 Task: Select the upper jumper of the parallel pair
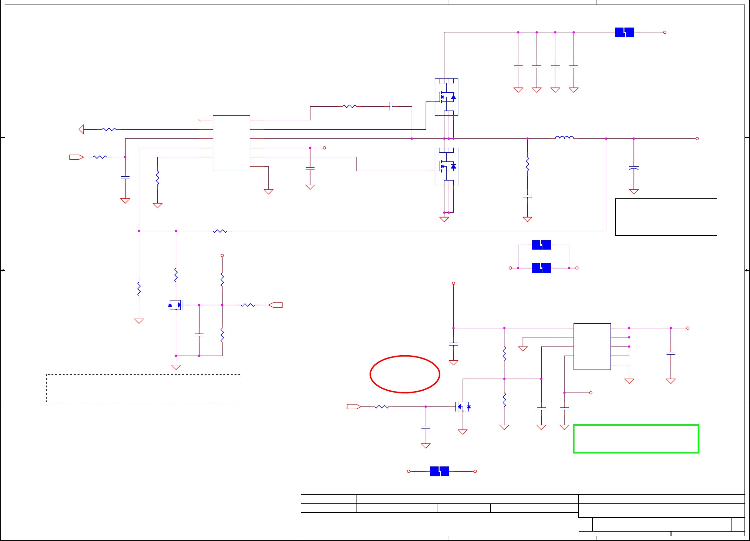click(541, 245)
